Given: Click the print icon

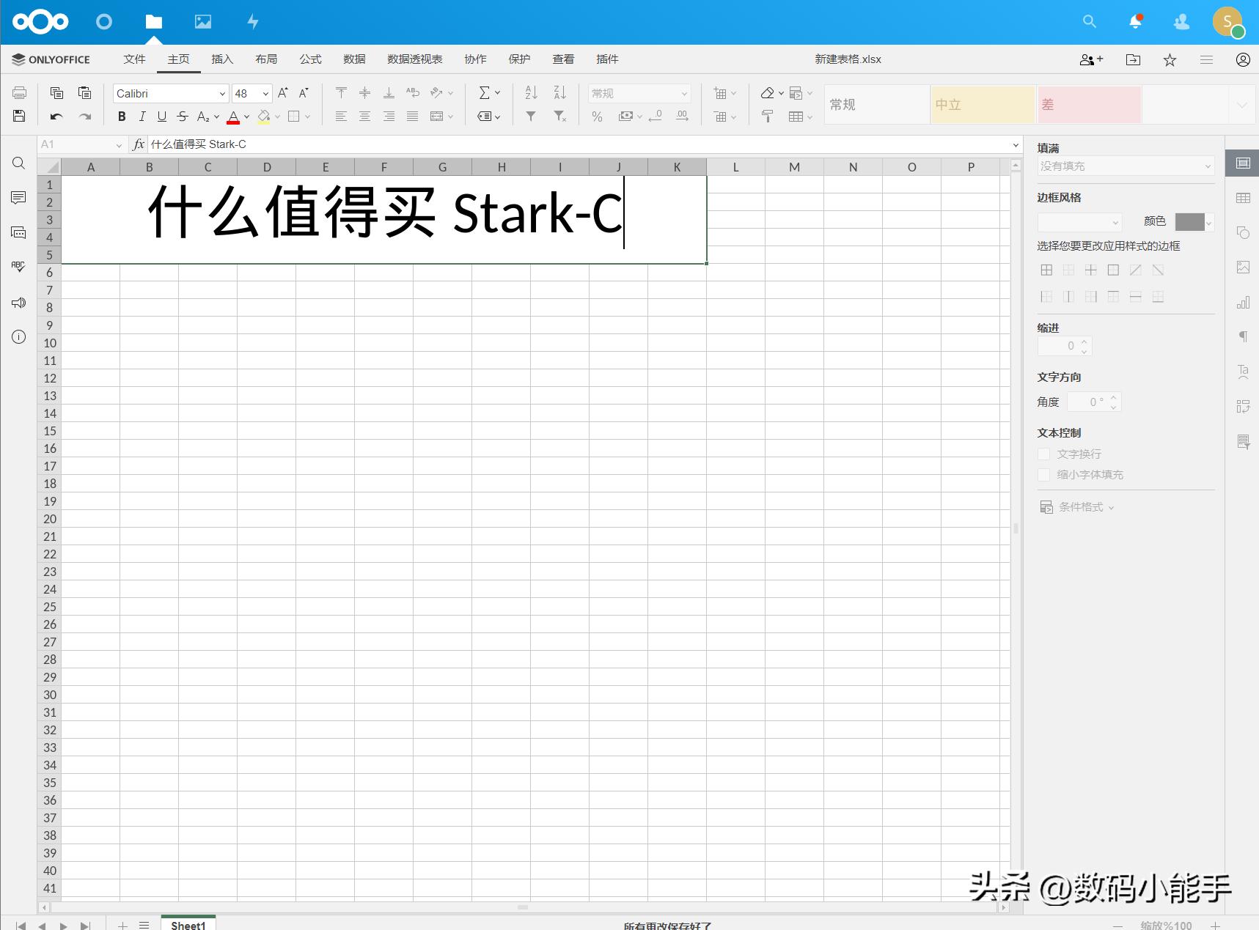Looking at the screenshot, I should (19, 92).
